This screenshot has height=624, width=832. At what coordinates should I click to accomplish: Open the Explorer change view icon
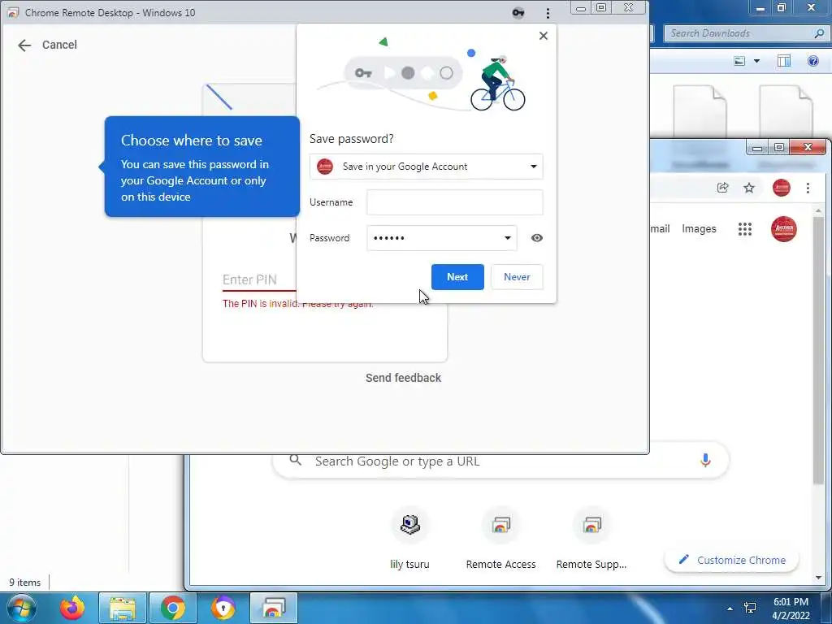(739, 61)
